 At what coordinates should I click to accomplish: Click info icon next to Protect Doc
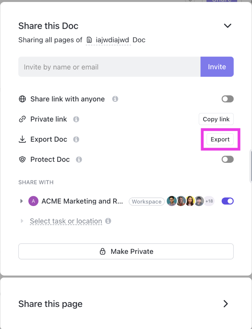(79, 160)
